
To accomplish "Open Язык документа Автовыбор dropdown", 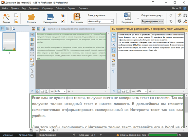I will pos(101,22).
